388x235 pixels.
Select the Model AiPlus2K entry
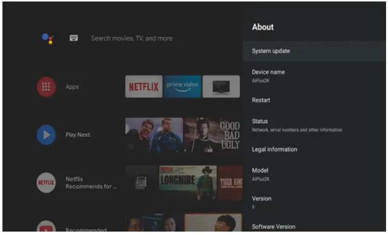click(x=314, y=174)
